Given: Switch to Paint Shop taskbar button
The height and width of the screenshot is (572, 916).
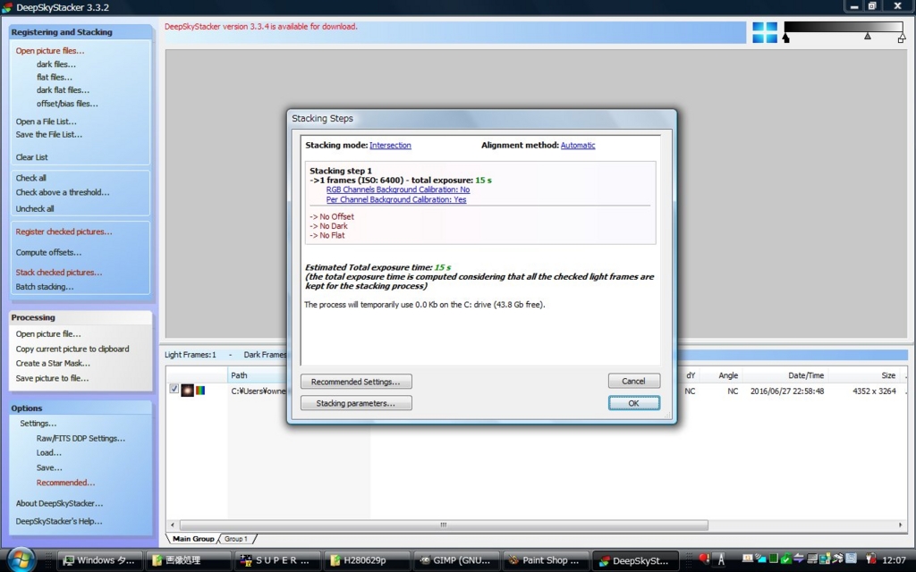Looking at the screenshot, I should click(545, 560).
